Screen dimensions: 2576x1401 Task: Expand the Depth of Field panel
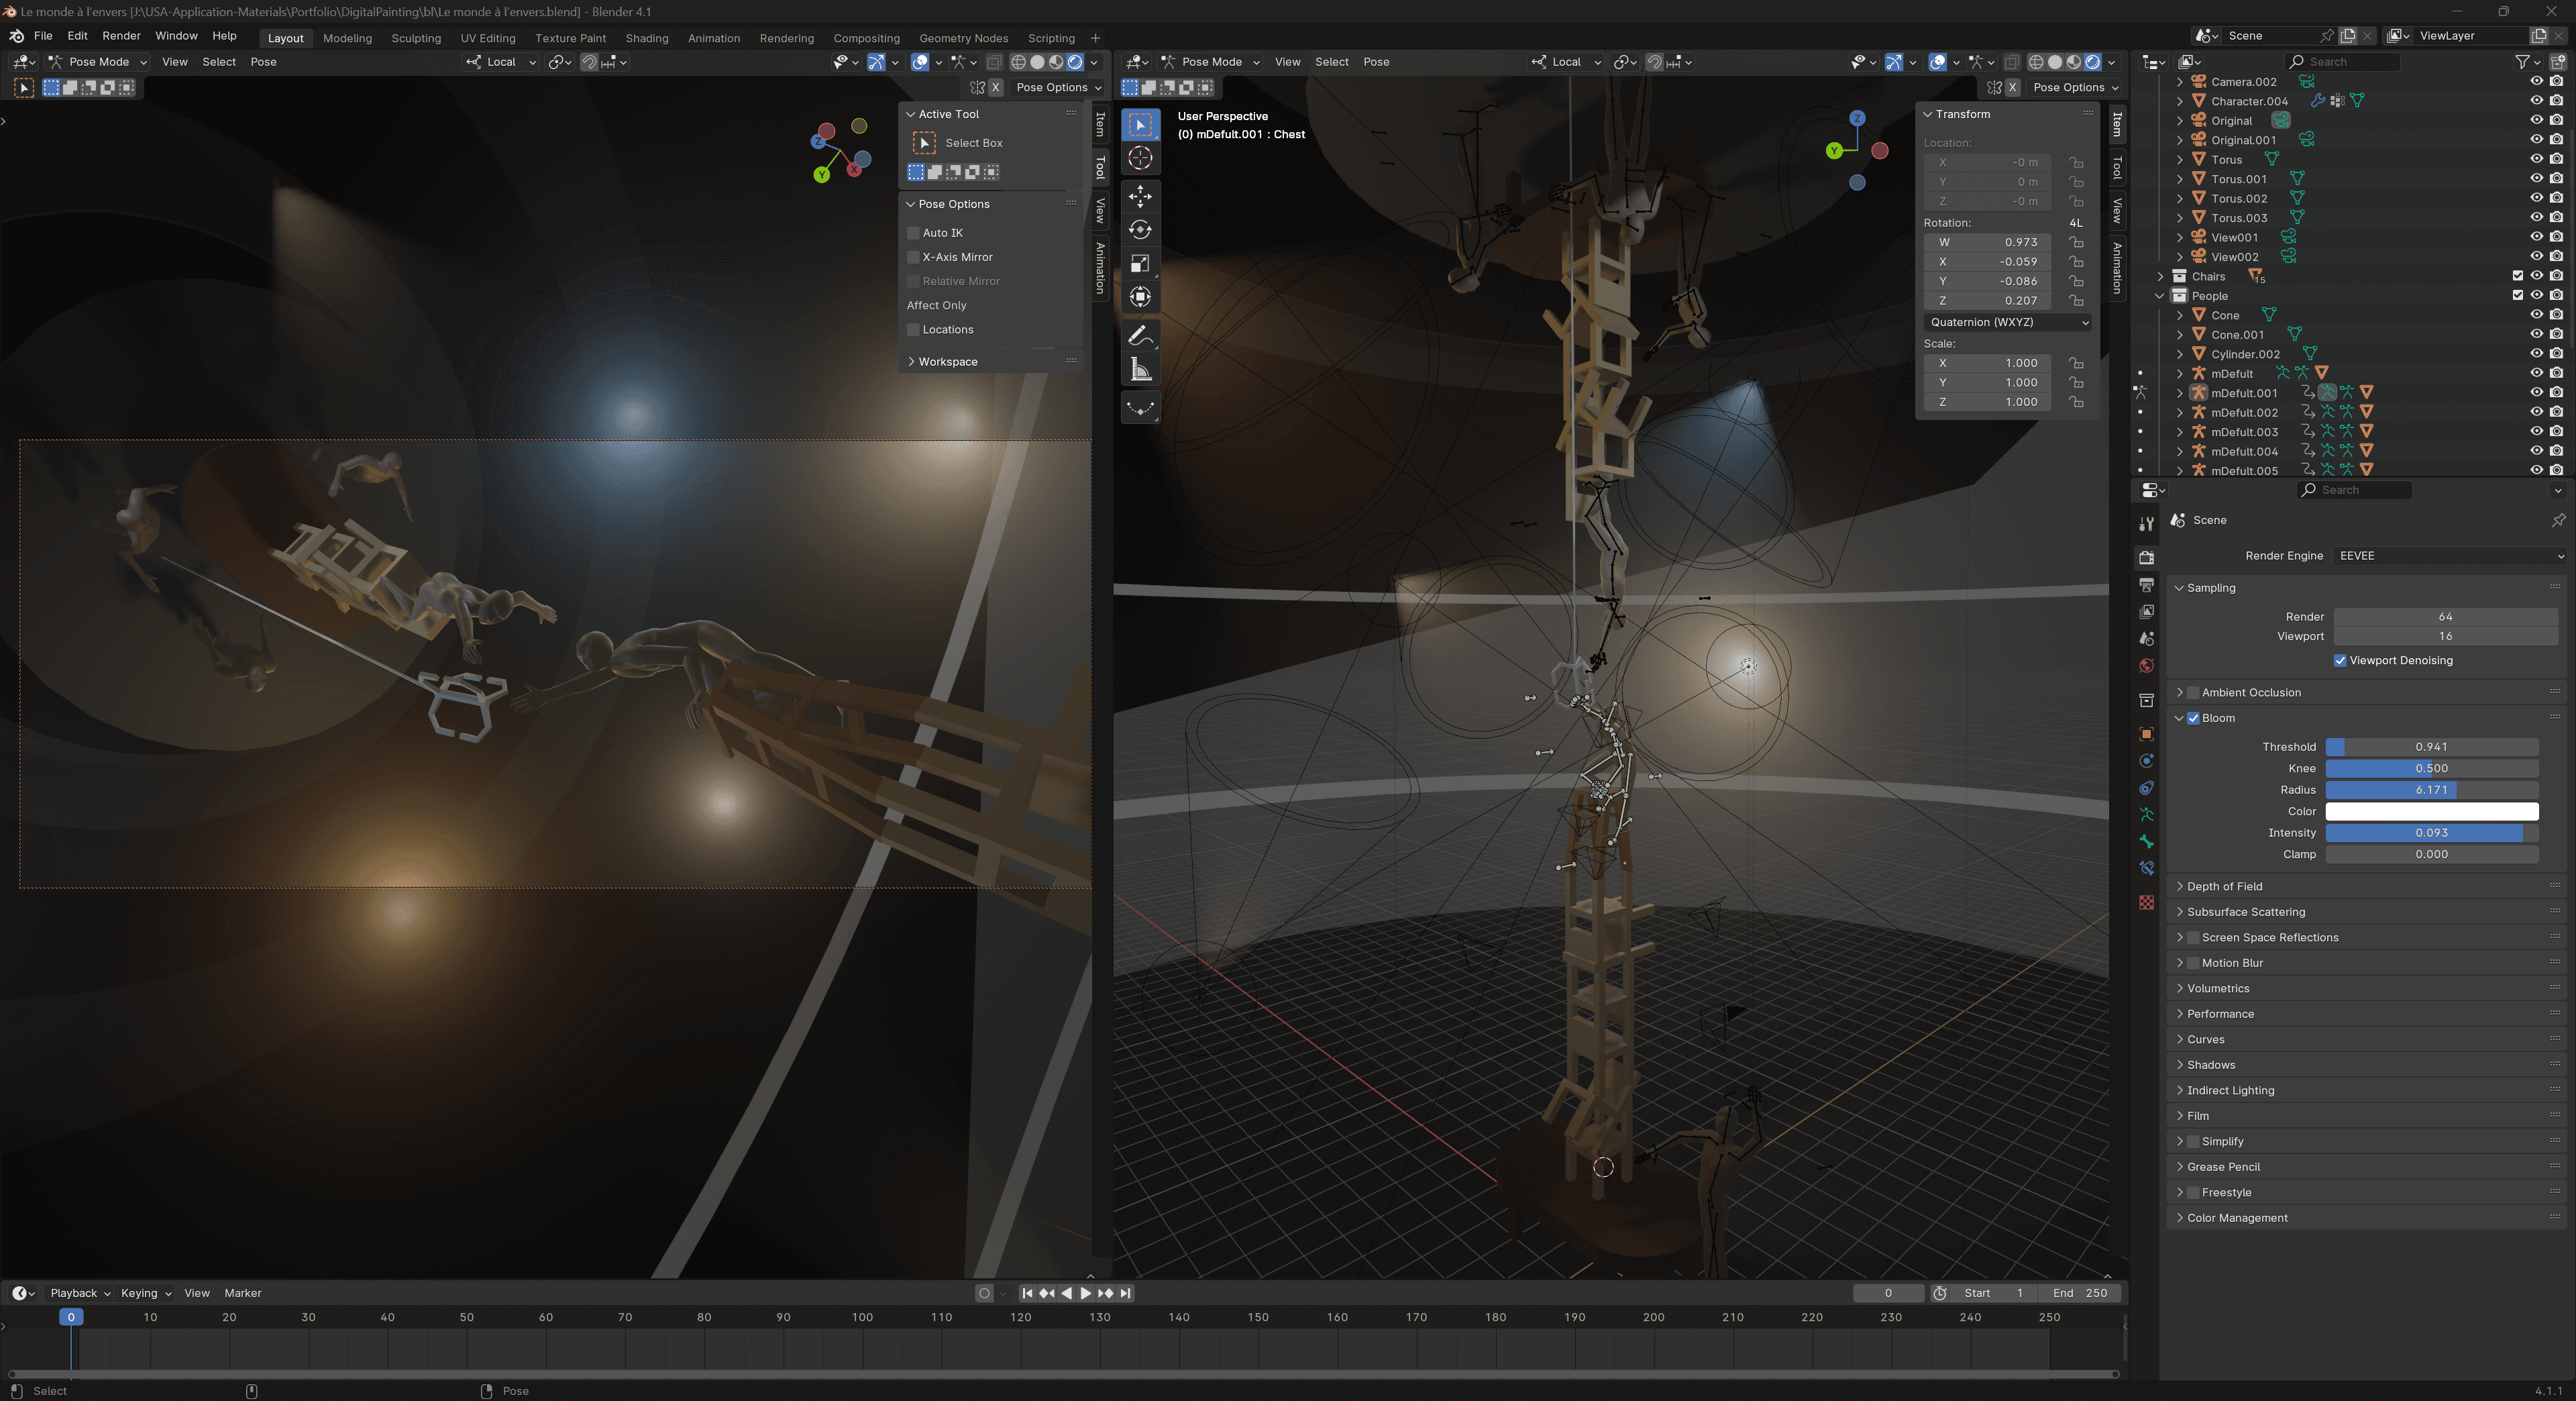pos(2224,886)
